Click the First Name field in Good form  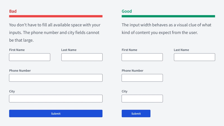[142, 57]
